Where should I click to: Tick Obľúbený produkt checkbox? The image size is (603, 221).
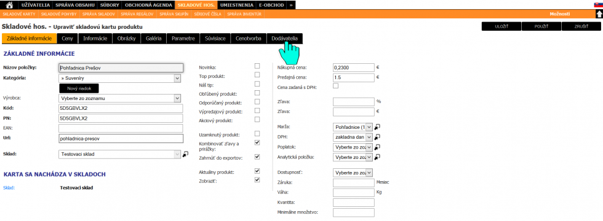pyautogui.click(x=257, y=93)
